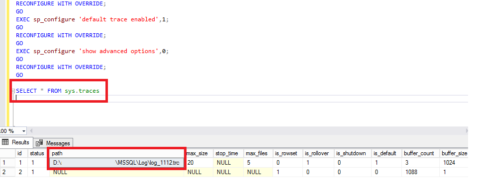Select the is_rollover value in row 1
The height and width of the screenshot is (186, 479).
click(x=319, y=163)
